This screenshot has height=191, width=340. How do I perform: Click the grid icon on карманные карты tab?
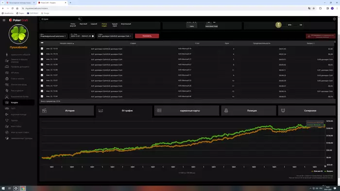click(x=159, y=111)
